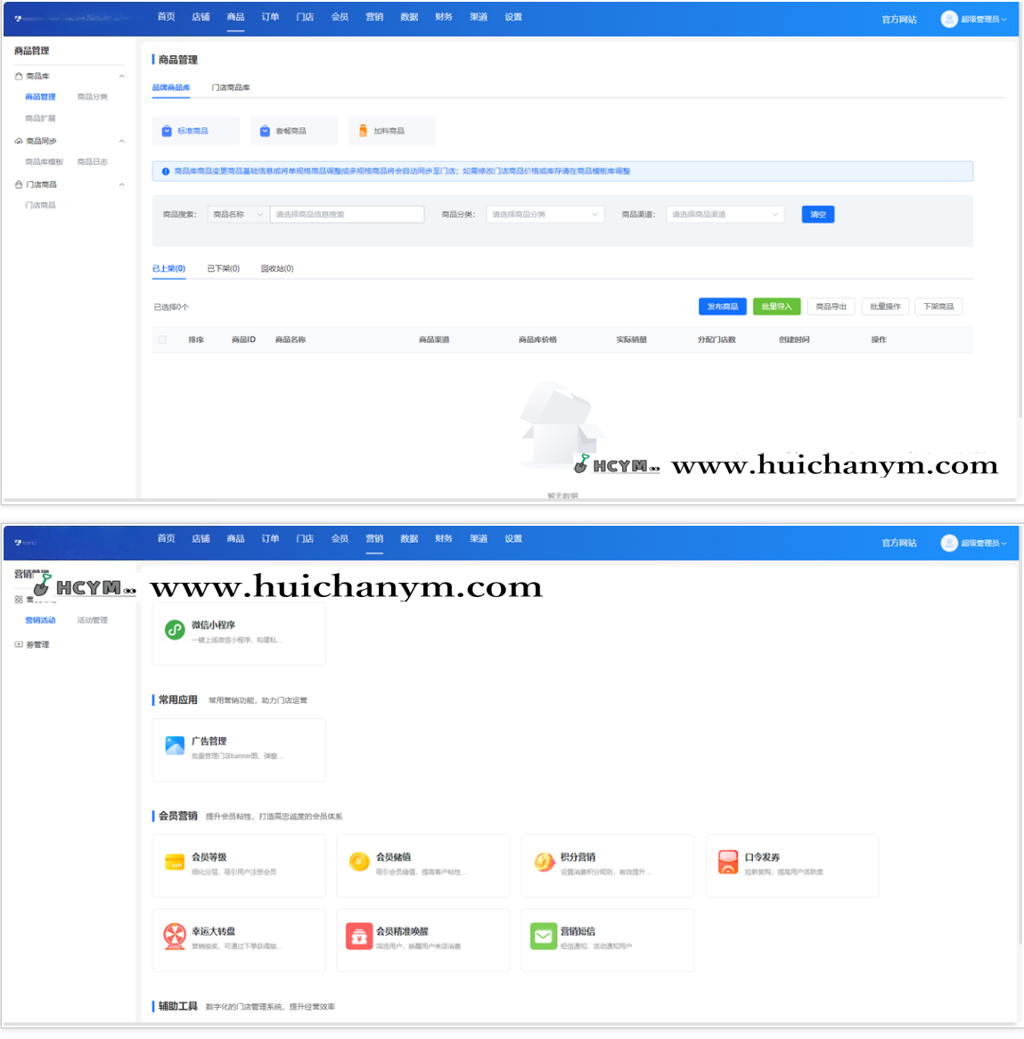Click the blue 清空 button
1024x1039 pixels.
point(818,215)
